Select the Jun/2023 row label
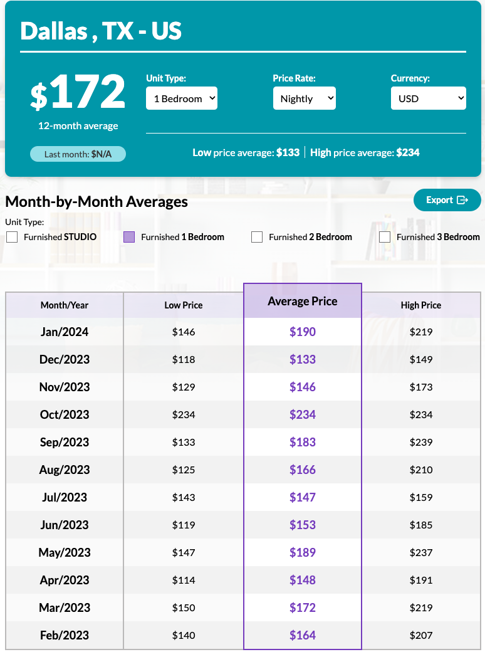485x652 pixels. coord(65,525)
